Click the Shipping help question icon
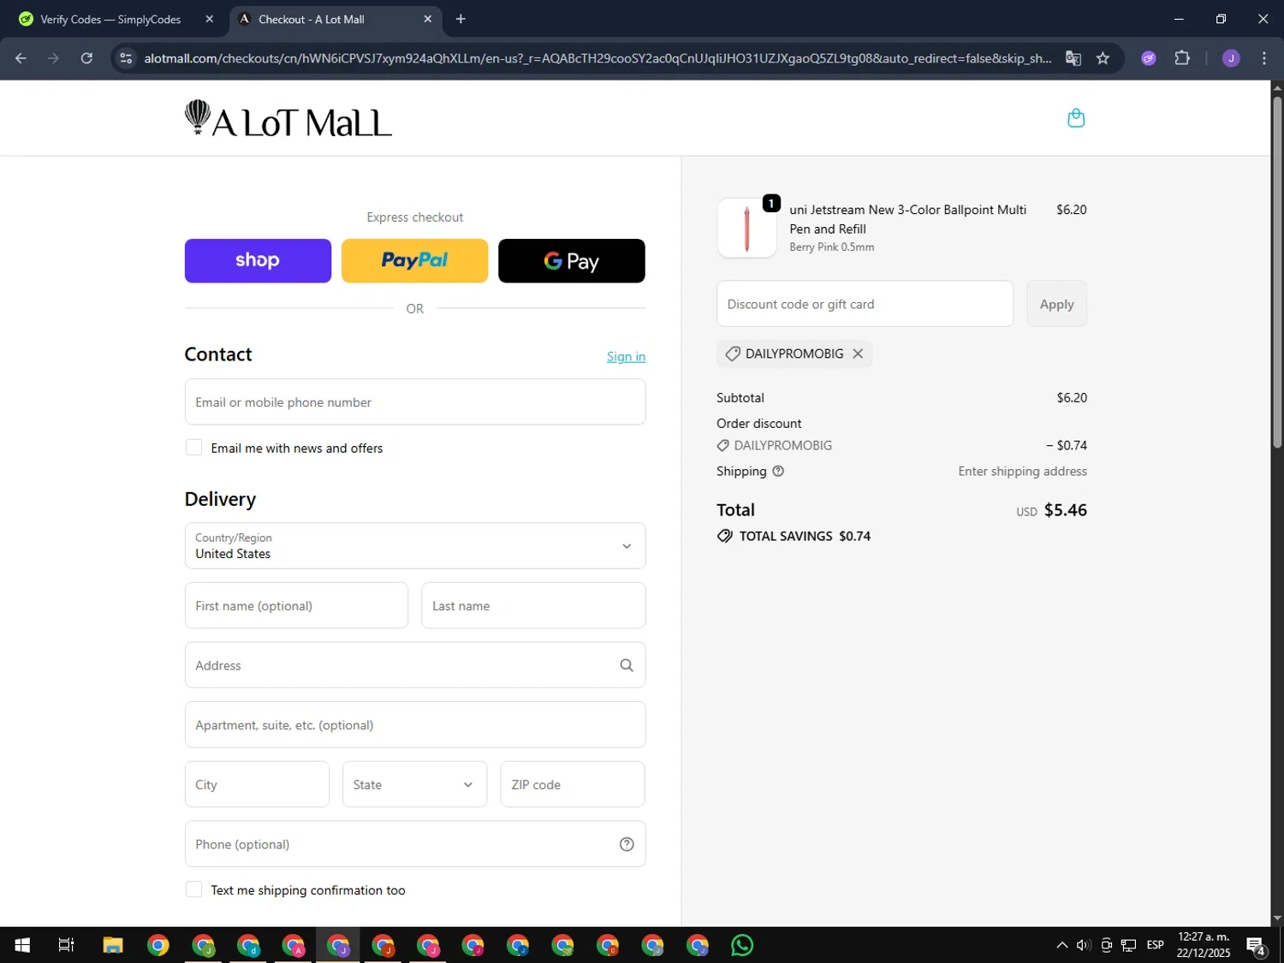 (x=778, y=471)
